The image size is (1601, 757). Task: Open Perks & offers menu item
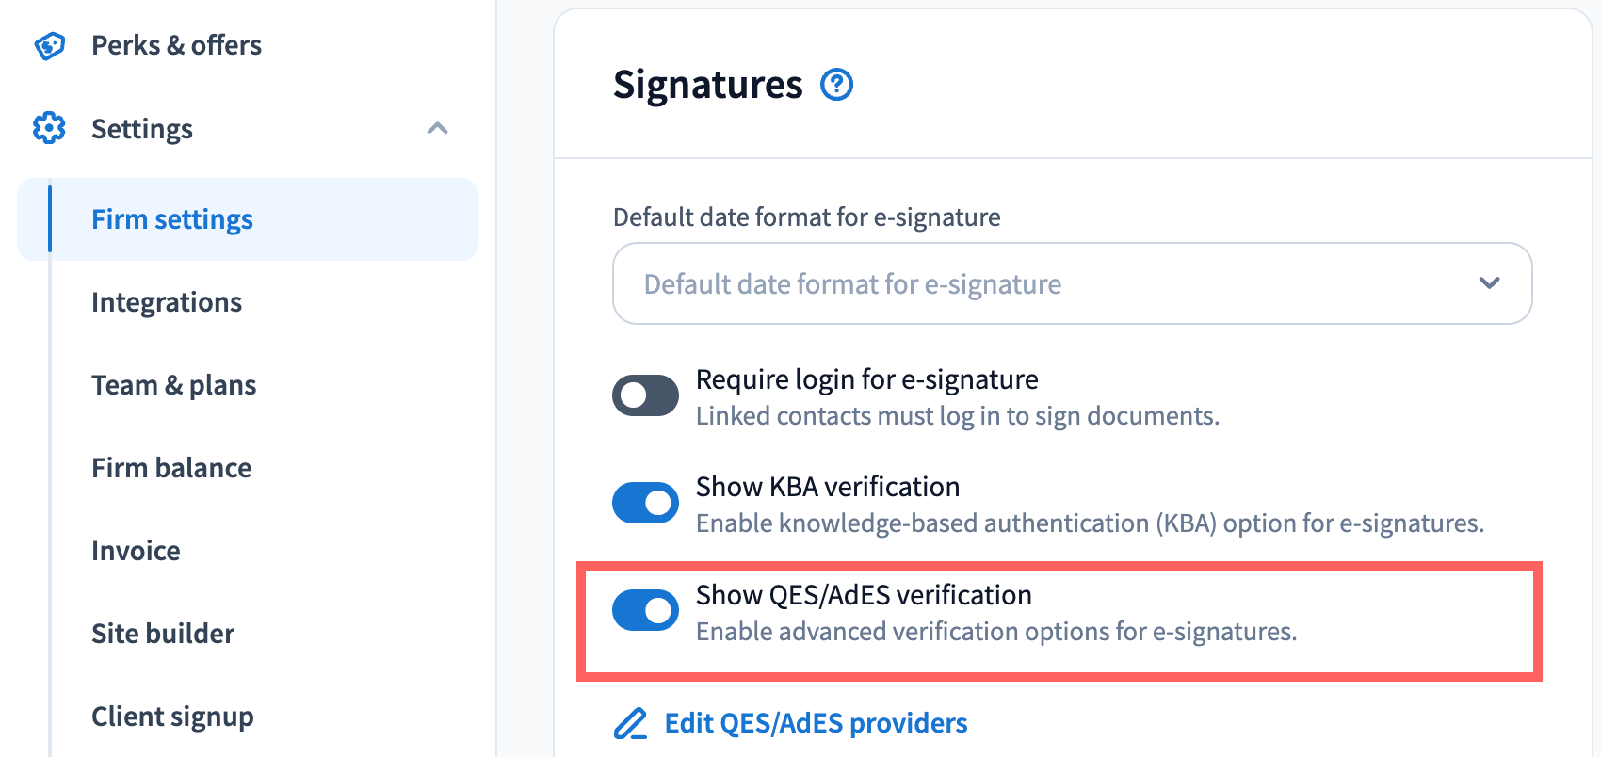[x=176, y=45]
